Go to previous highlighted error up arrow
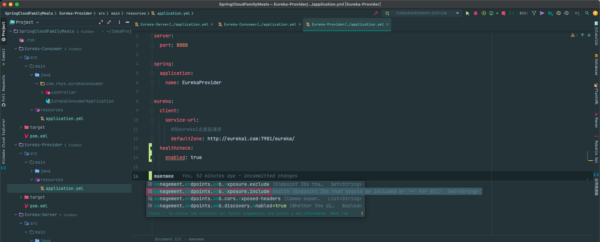This screenshot has width=600, height=242. point(582,35)
